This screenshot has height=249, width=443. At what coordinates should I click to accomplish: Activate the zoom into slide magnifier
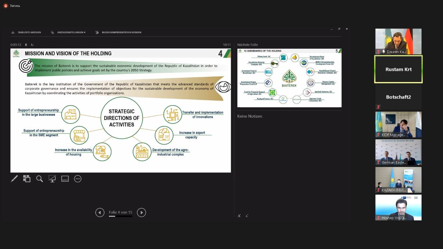point(39,179)
